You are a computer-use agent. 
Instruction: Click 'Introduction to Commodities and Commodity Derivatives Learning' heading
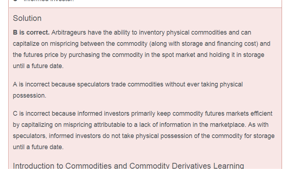point(128,166)
